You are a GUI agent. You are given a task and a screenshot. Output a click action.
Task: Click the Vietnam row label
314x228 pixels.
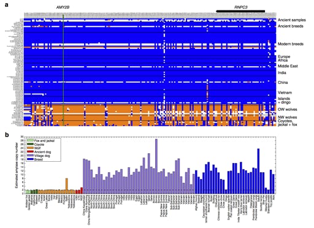coord(285,93)
